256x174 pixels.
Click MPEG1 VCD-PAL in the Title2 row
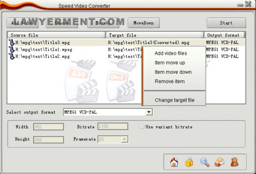coord(222,56)
